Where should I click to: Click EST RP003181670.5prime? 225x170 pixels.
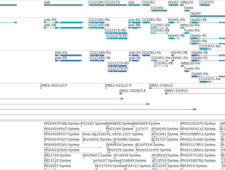pyautogui.click(x=198, y=124)
